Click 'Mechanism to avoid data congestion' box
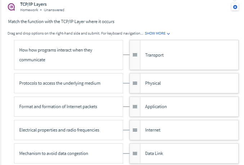This screenshot has width=244, height=165. (68, 153)
